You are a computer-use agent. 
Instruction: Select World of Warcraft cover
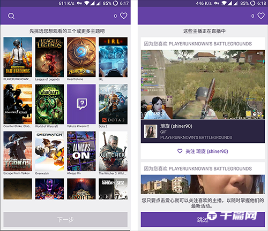coord(49,104)
